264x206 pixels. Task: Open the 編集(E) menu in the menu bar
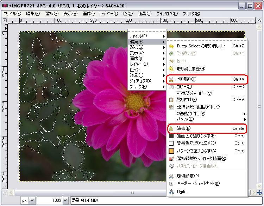[x=33, y=14]
